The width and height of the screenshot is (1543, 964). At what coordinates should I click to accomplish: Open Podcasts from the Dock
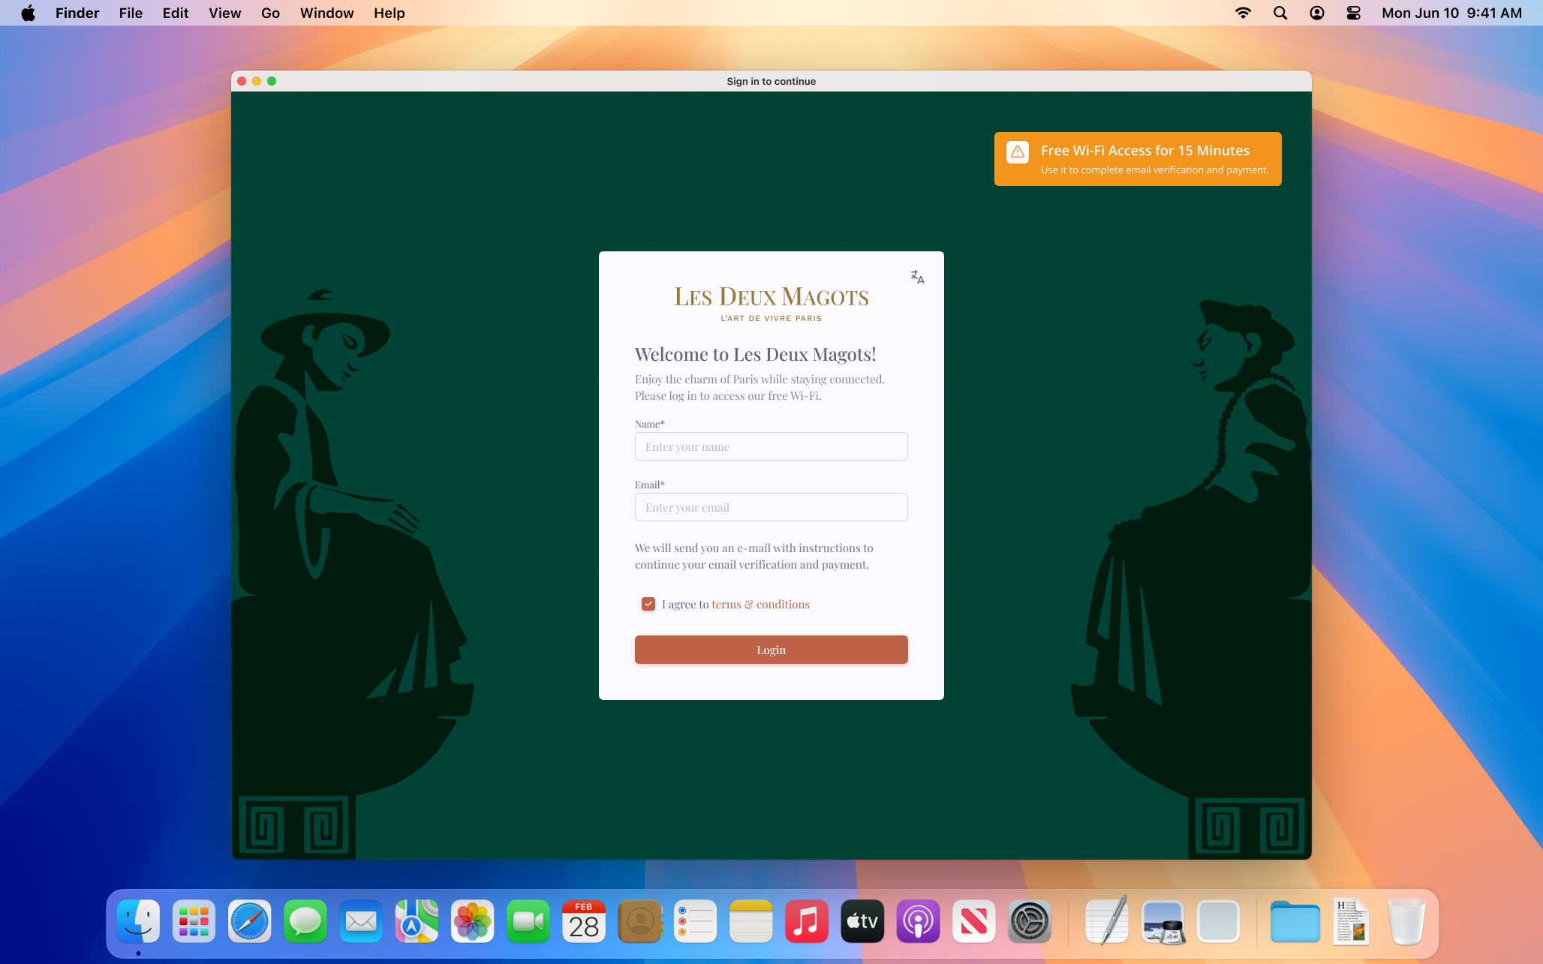[x=919, y=921]
